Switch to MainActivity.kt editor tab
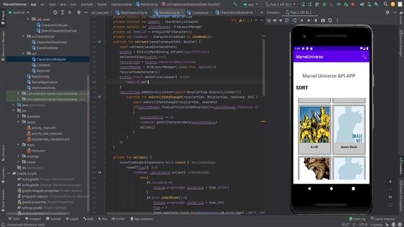 (169, 13)
